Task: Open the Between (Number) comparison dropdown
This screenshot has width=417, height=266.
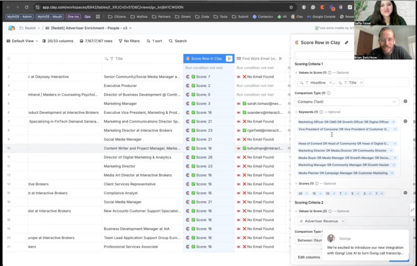Action: 309,240
